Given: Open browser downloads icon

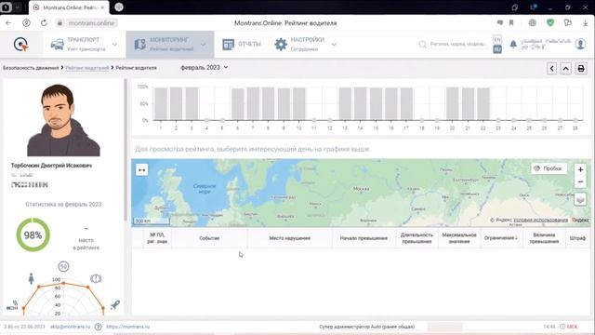Looking at the screenshot, I should 585,22.
